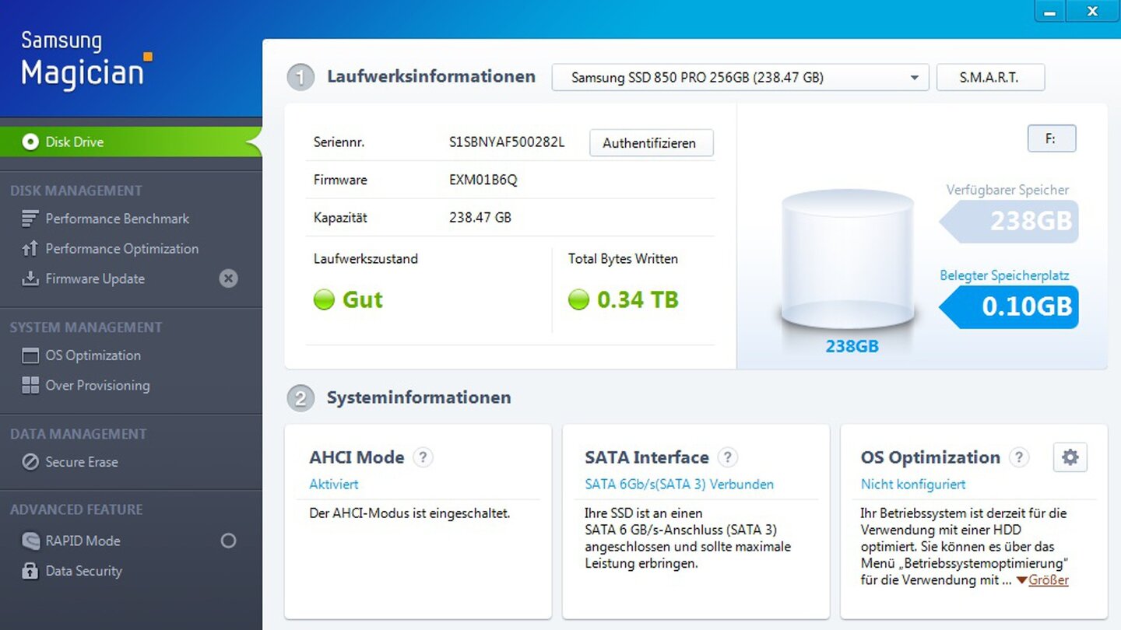Click the OS Optimization window icon

pyautogui.click(x=30, y=356)
